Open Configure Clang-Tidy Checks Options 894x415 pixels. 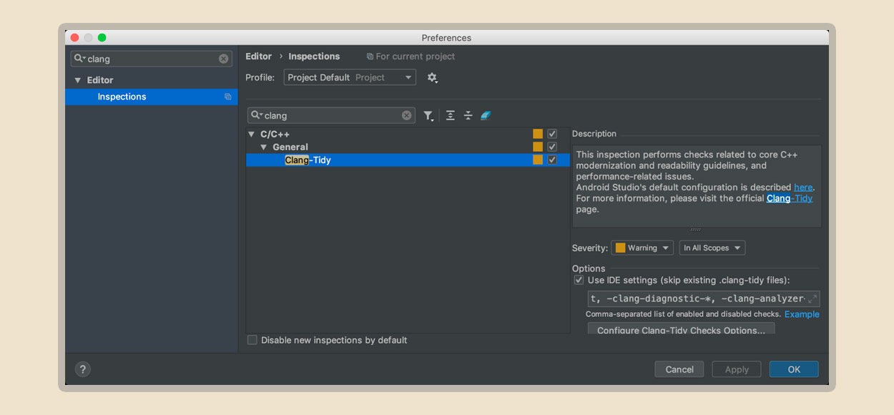click(x=681, y=329)
